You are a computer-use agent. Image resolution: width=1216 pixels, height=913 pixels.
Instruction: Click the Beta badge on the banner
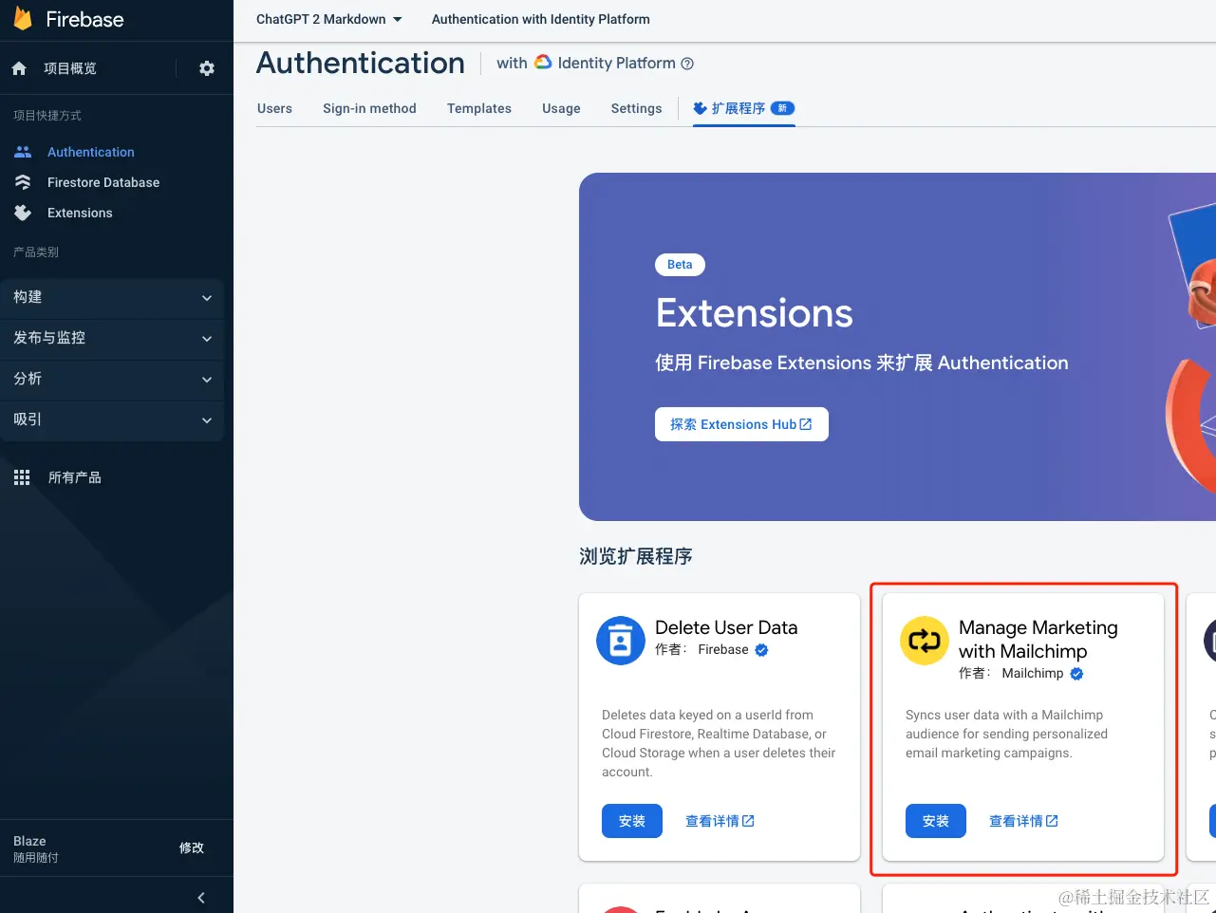point(680,265)
